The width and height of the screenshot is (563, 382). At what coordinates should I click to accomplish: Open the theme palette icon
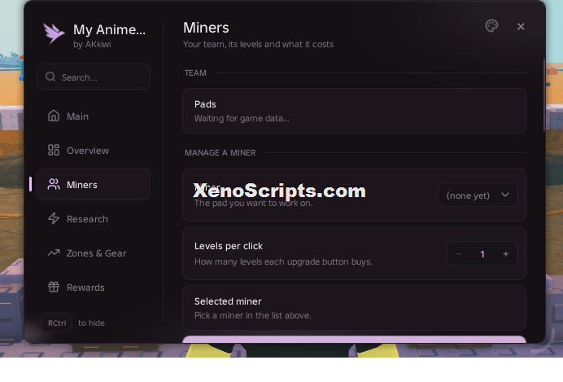tap(491, 26)
